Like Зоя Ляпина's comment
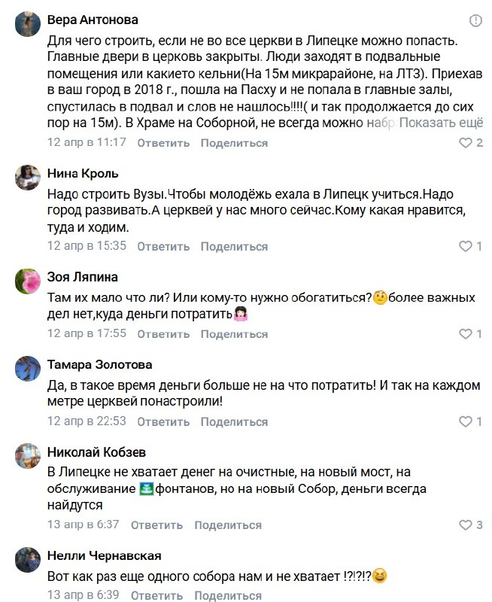The height and width of the screenshot is (602, 492). coord(464,333)
